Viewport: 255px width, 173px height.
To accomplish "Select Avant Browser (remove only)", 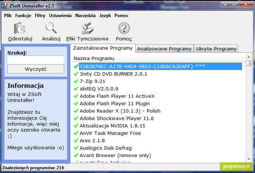I will point(115,156).
